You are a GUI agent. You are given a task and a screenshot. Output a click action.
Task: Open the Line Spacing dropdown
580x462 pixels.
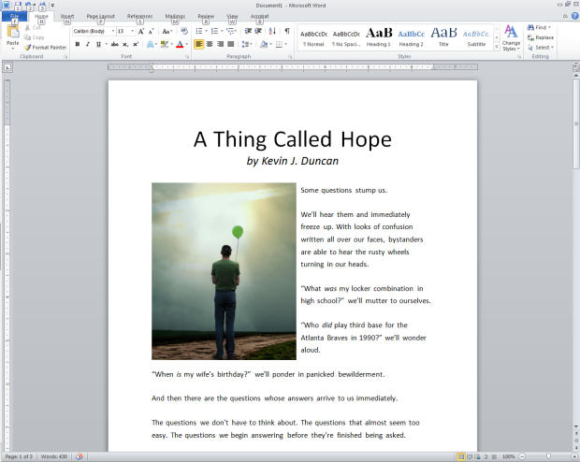point(247,44)
